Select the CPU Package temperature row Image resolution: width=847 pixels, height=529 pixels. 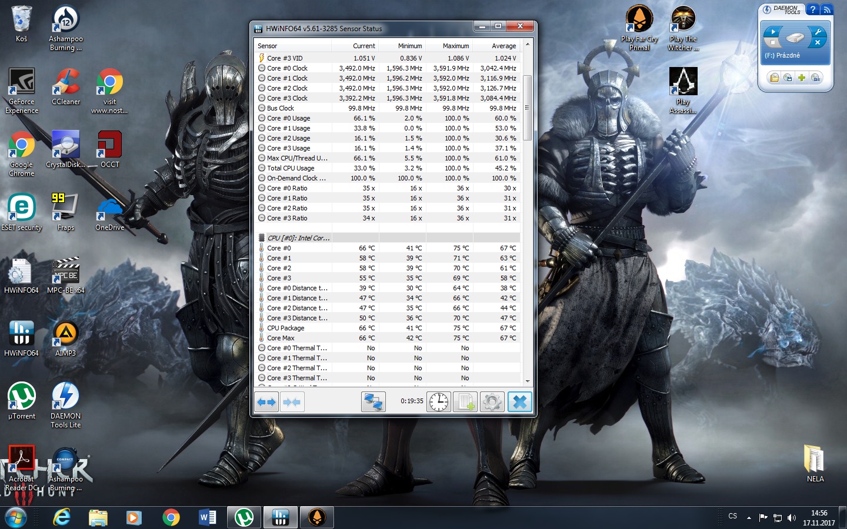click(x=388, y=328)
